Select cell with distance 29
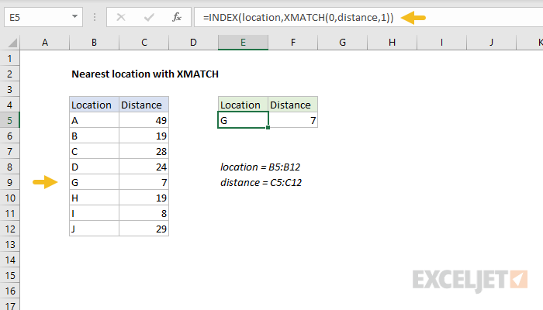This screenshot has width=543, height=310. [x=144, y=229]
